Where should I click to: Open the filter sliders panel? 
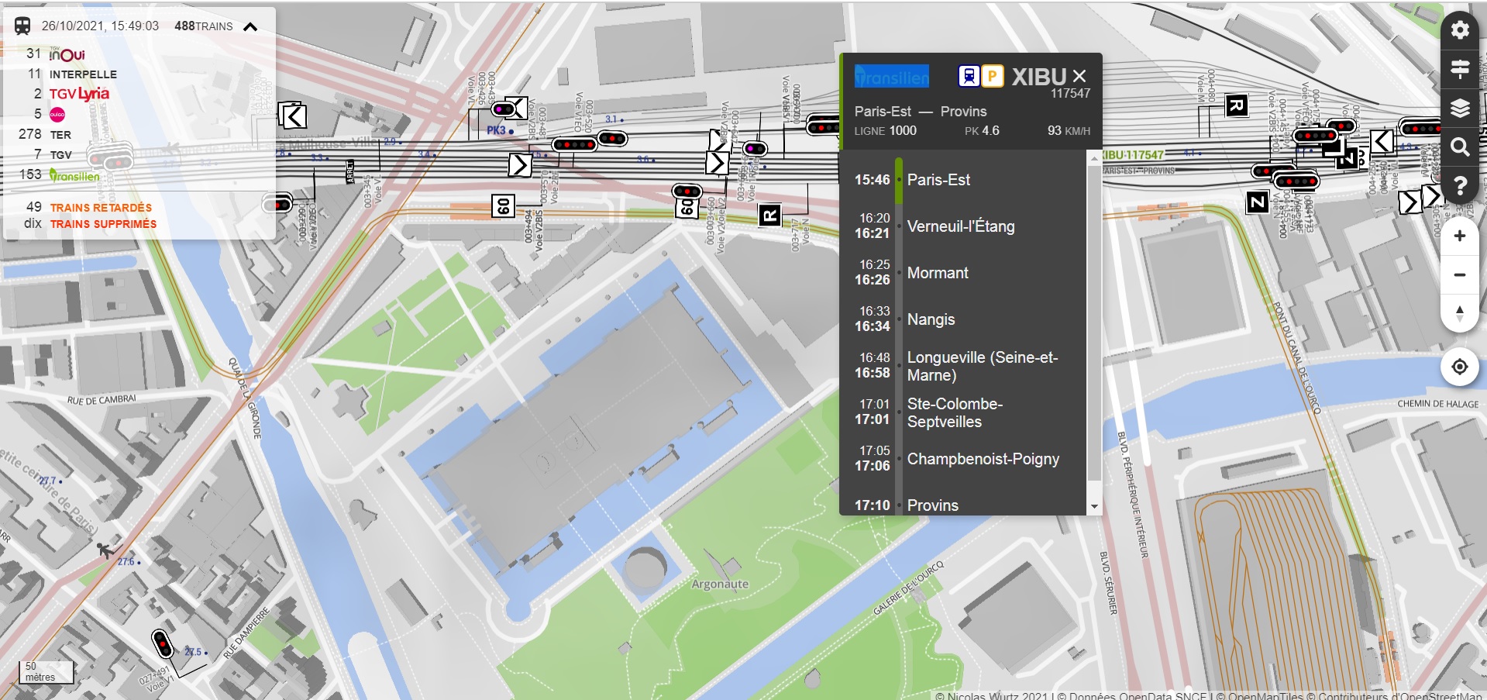pos(1460,69)
